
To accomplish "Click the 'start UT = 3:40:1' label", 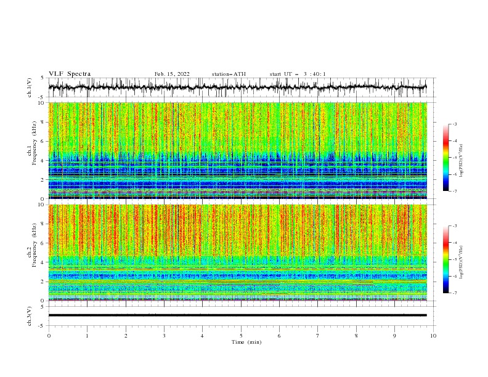I will [298, 74].
